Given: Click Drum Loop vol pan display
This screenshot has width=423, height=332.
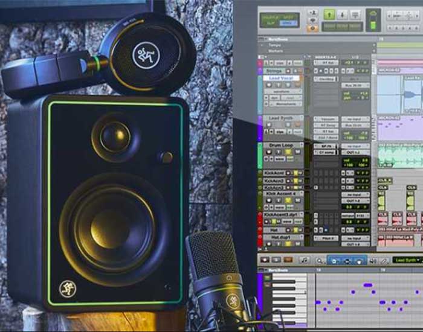Looking at the screenshot, I should (x=355, y=162).
